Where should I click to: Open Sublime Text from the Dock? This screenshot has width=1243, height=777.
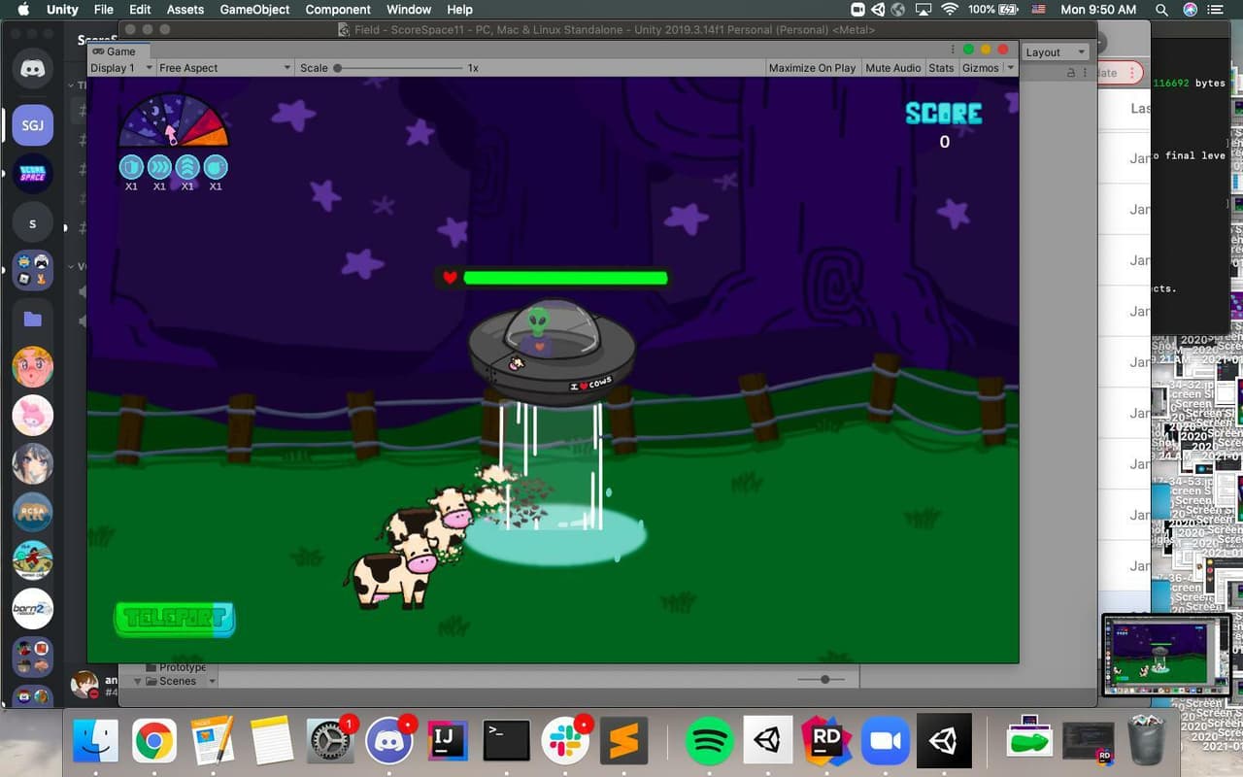(624, 743)
